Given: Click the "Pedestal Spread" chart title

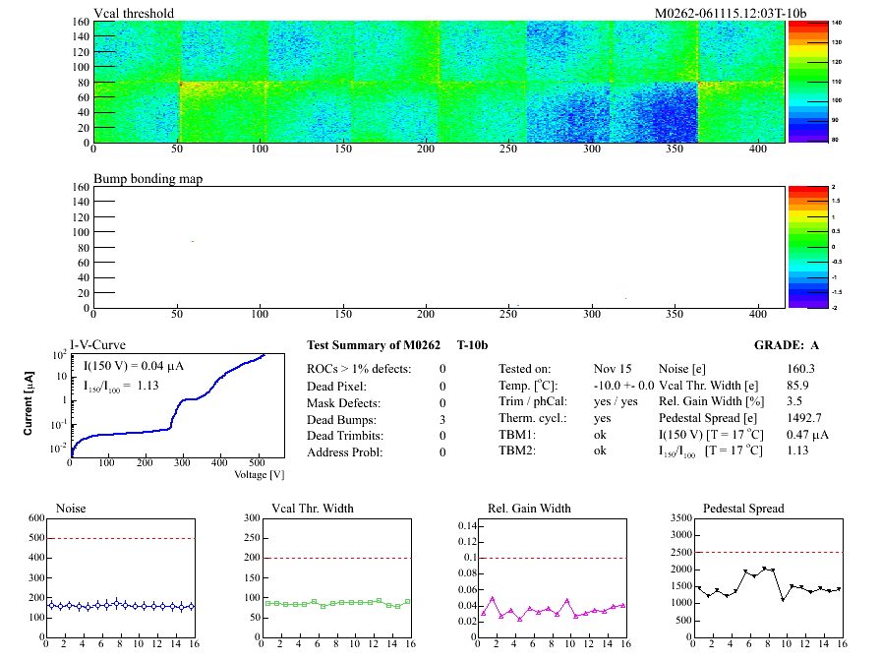Looking at the screenshot, I should click(x=743, y=509).
